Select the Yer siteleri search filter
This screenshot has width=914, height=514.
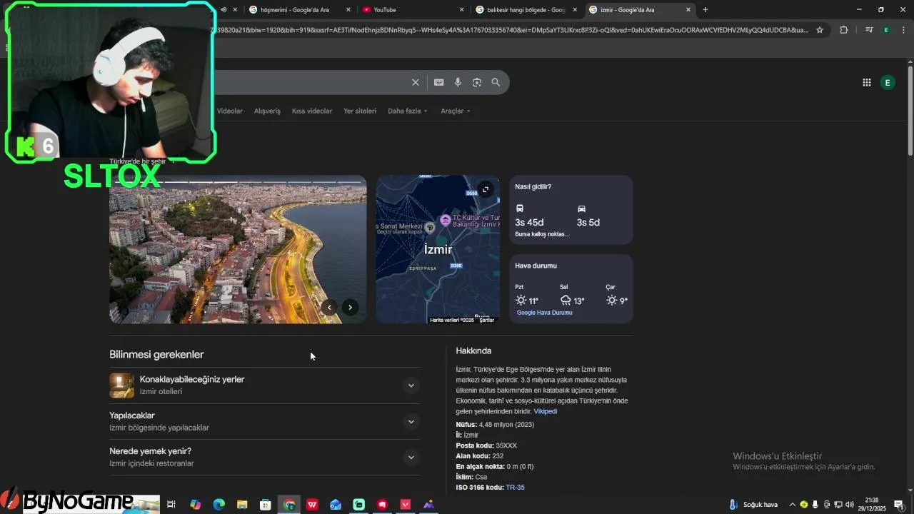pyautogui.click(x=360, y=111)
